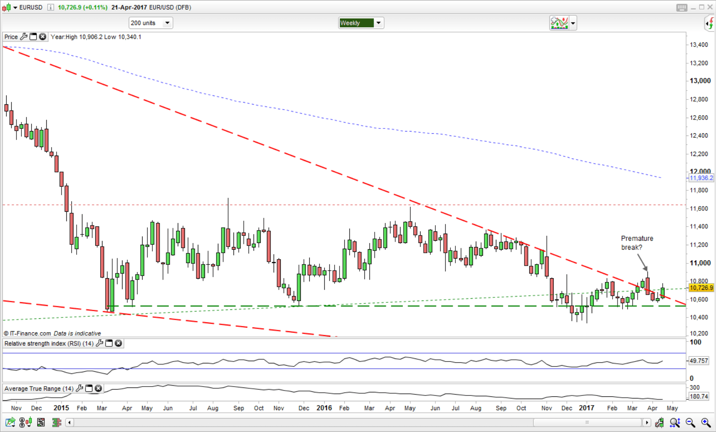Open the chart options wrench icon

point(660,422)
